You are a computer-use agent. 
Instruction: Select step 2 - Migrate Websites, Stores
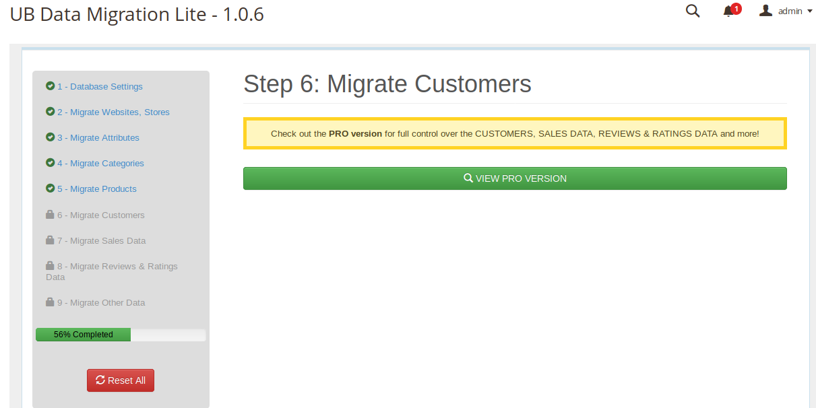(113, 112)
